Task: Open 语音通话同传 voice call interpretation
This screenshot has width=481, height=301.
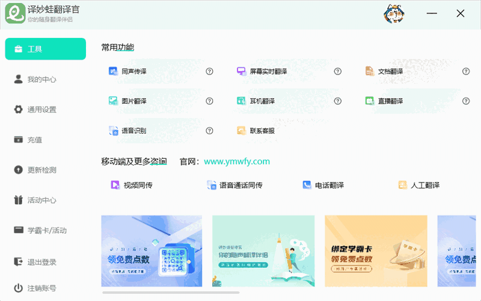Action: (234, 185)
